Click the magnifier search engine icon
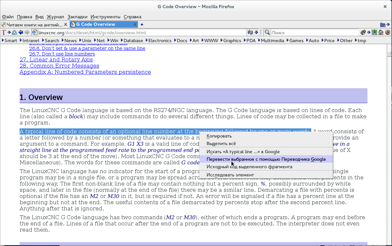Image resolution: width=392 pixels, height=246 pixels. click(x=267, y=32)
